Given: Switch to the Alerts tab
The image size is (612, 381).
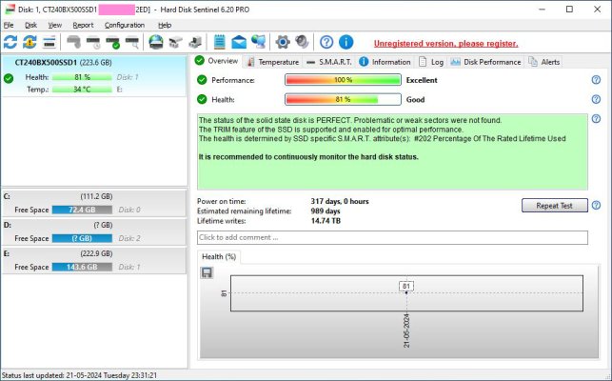Looking at the screenshot, I should coord(544,62).
